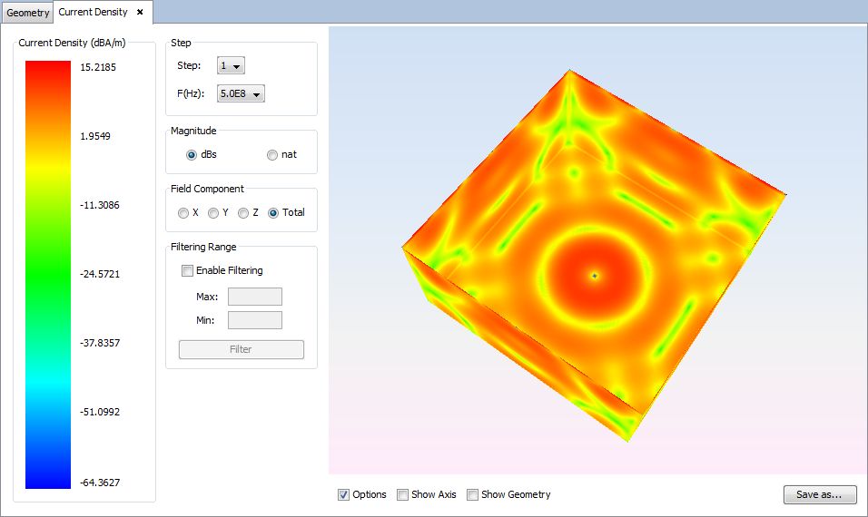The height and width of the screenshot is (517, 868).
Task: Switch to the Geometry tab
Action: point(28,13)
